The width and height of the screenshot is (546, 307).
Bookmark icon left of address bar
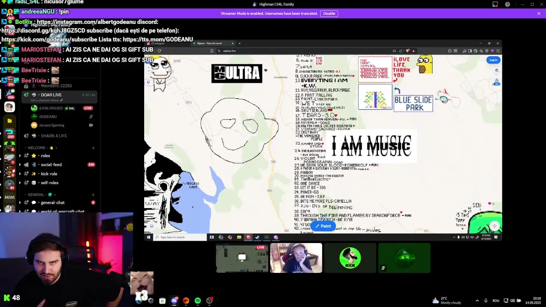click(x=212, y=51)
